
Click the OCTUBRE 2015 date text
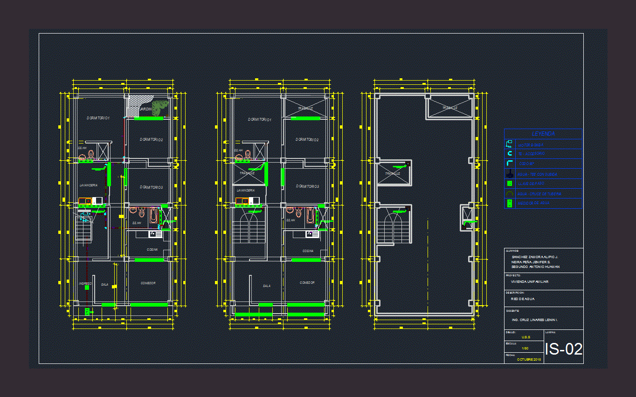[529, 359]
